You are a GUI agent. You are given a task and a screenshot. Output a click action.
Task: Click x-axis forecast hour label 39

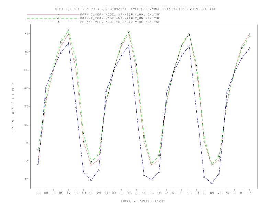136,193
